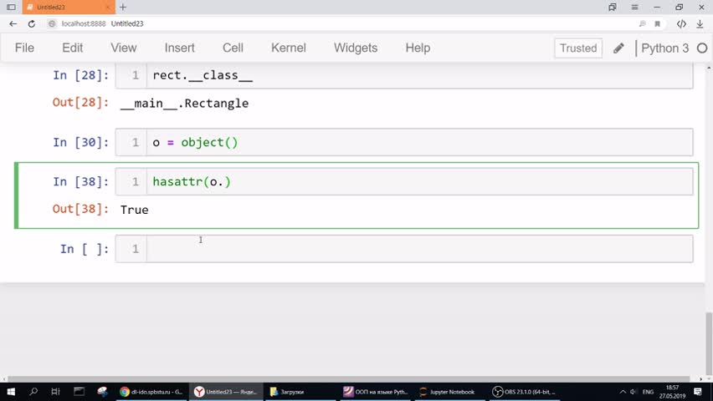Open the console app icon on taskbar
The width and height of the screenshot is (713, 401).
click(80, 392)
